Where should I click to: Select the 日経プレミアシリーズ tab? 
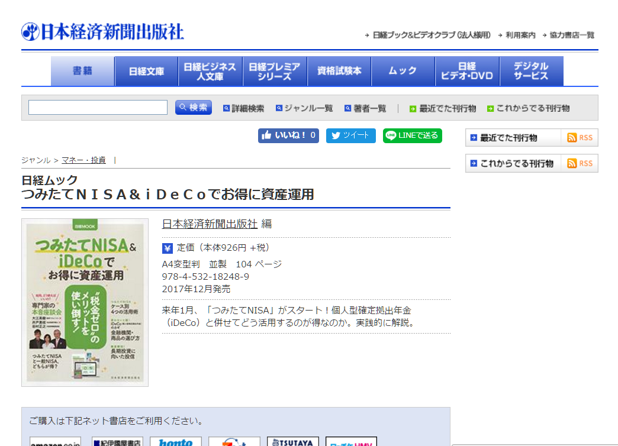275,71
